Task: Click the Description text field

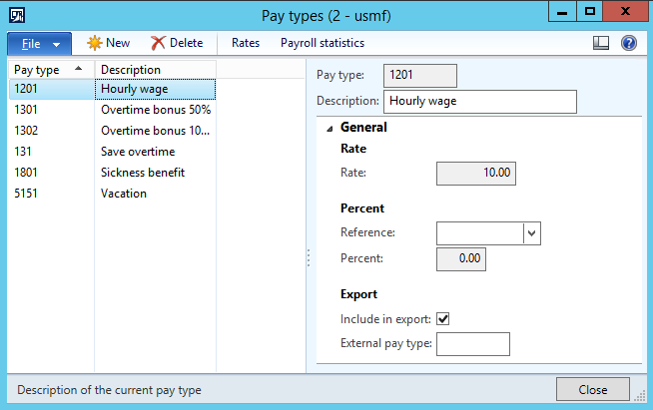Action: coord(479,101)
